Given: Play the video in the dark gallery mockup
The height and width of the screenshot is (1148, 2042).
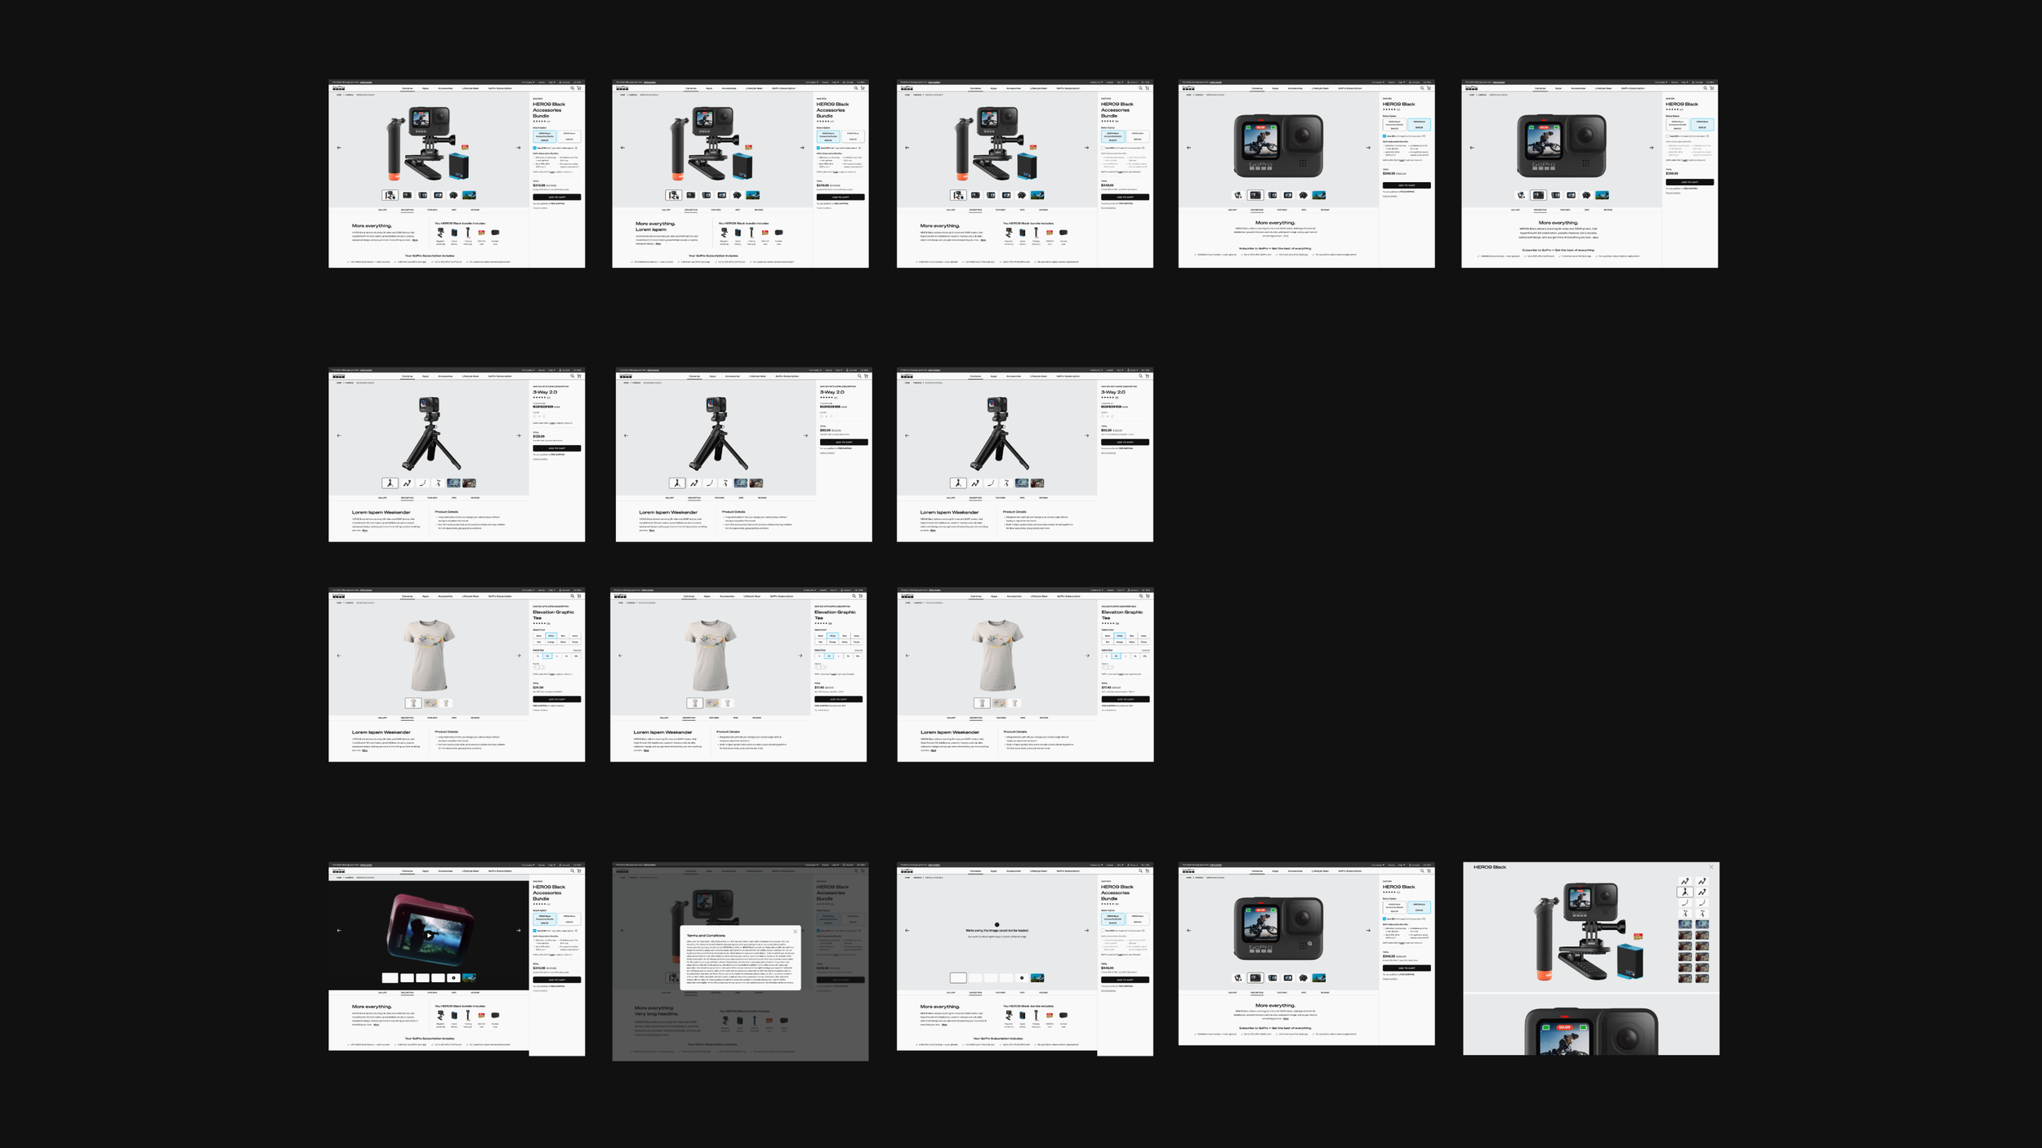Looking at the screenshot, I should click(x=430, y=936).
